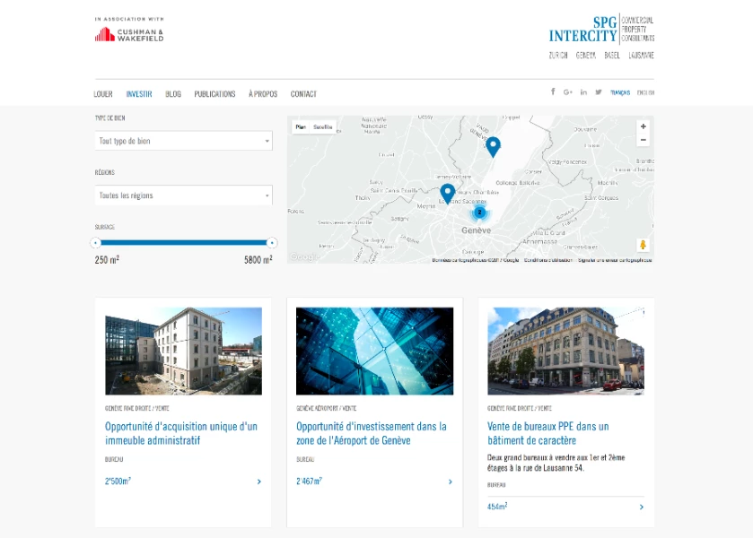This screenshot has height=538, width=753.
Task: Open title "Vente de bureaux PPE dans un bâtiment"
Action: [x=548, y=433]
